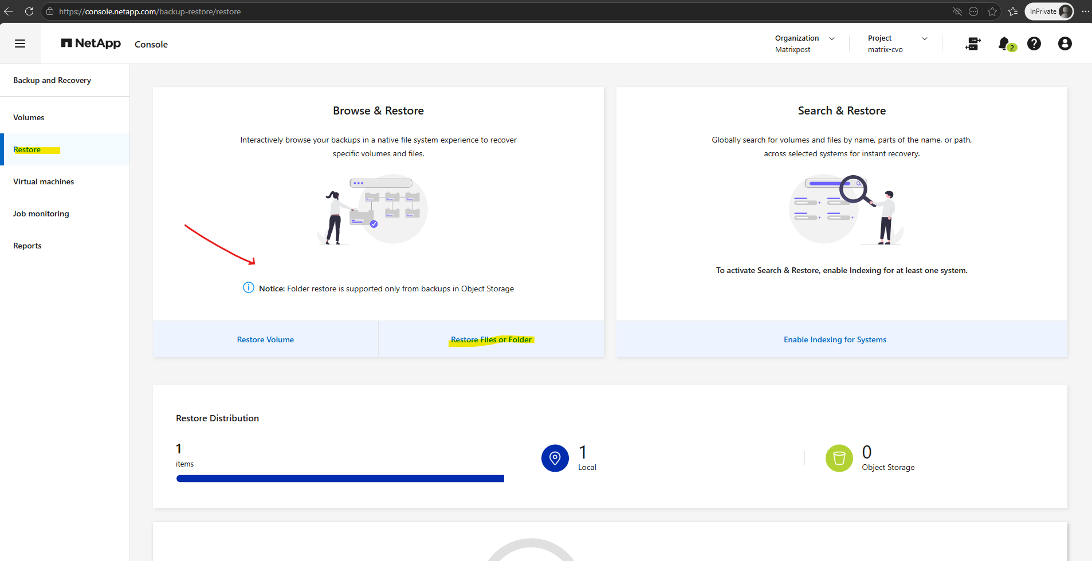Click the Restore Distribution blue progress bar

pos(340,479)
